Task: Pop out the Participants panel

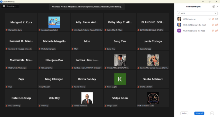Action: 213,6
